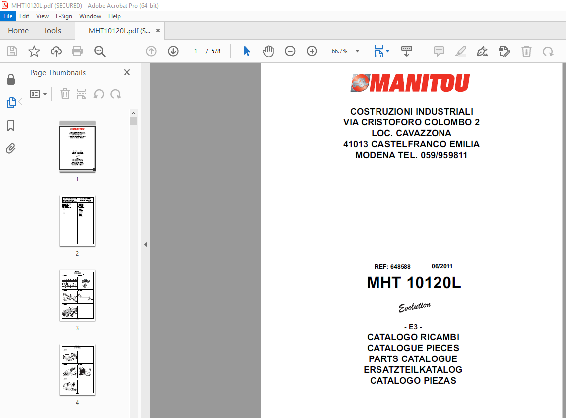Click the Stamp/edit annotation tool
This screenshot has width=566, height=418.
coord(504,51)
